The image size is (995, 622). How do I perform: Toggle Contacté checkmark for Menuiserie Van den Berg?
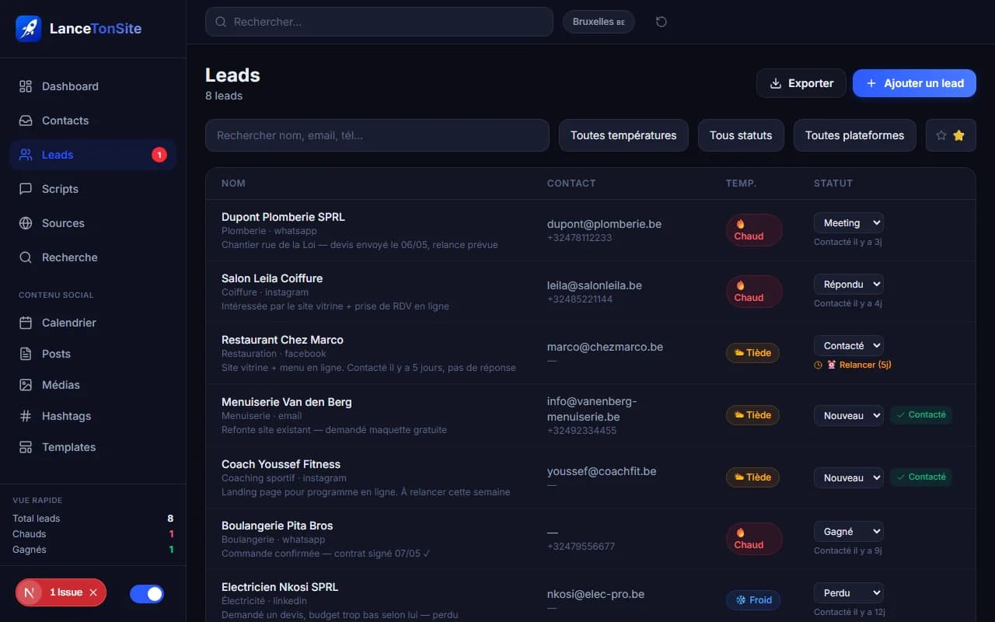[921, 415]
